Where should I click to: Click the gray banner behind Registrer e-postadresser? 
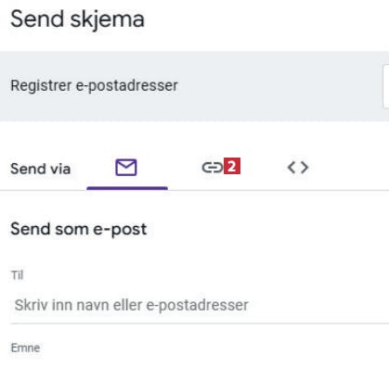coord(194,86)
